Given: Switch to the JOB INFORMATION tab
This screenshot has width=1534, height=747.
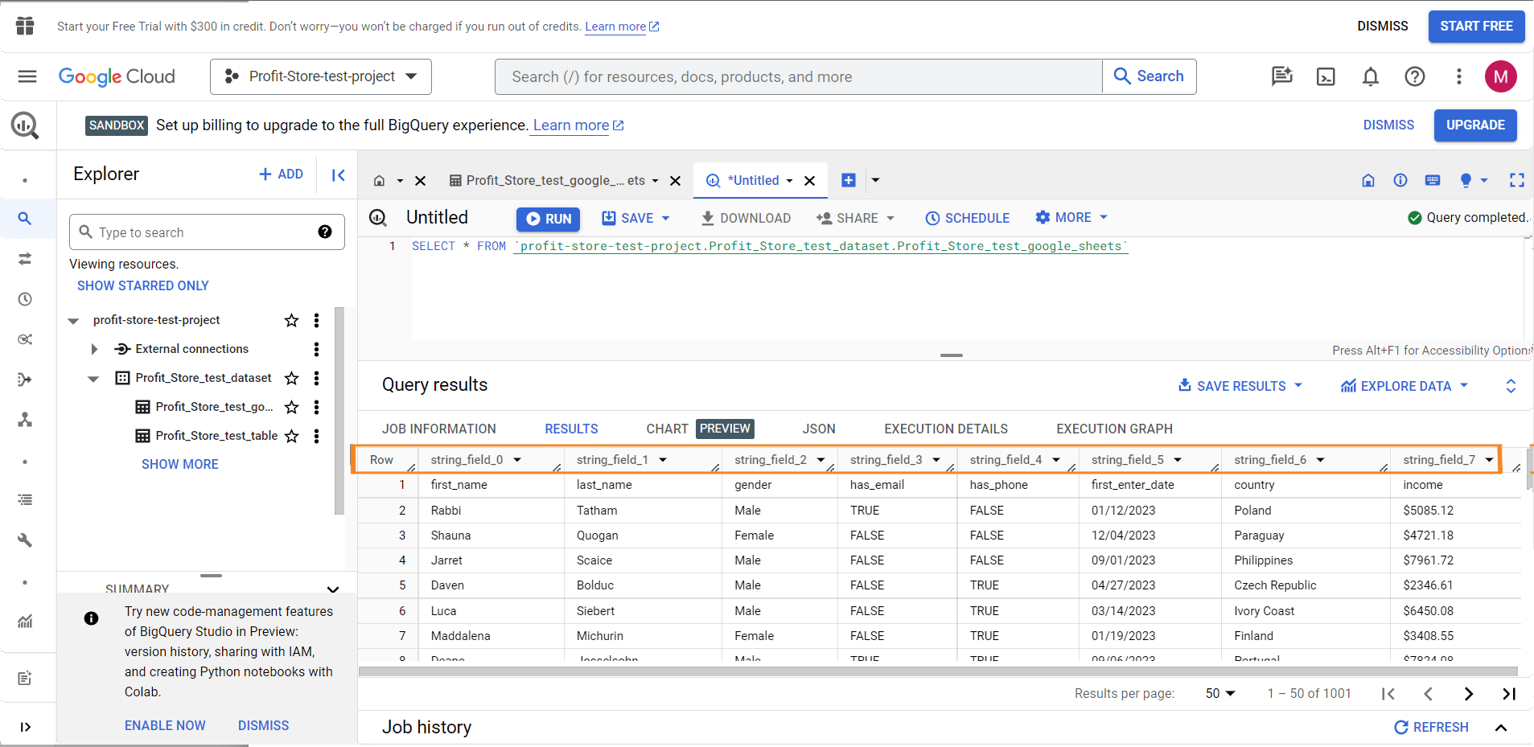Looking at the screenshot, I should coord(439,429).
